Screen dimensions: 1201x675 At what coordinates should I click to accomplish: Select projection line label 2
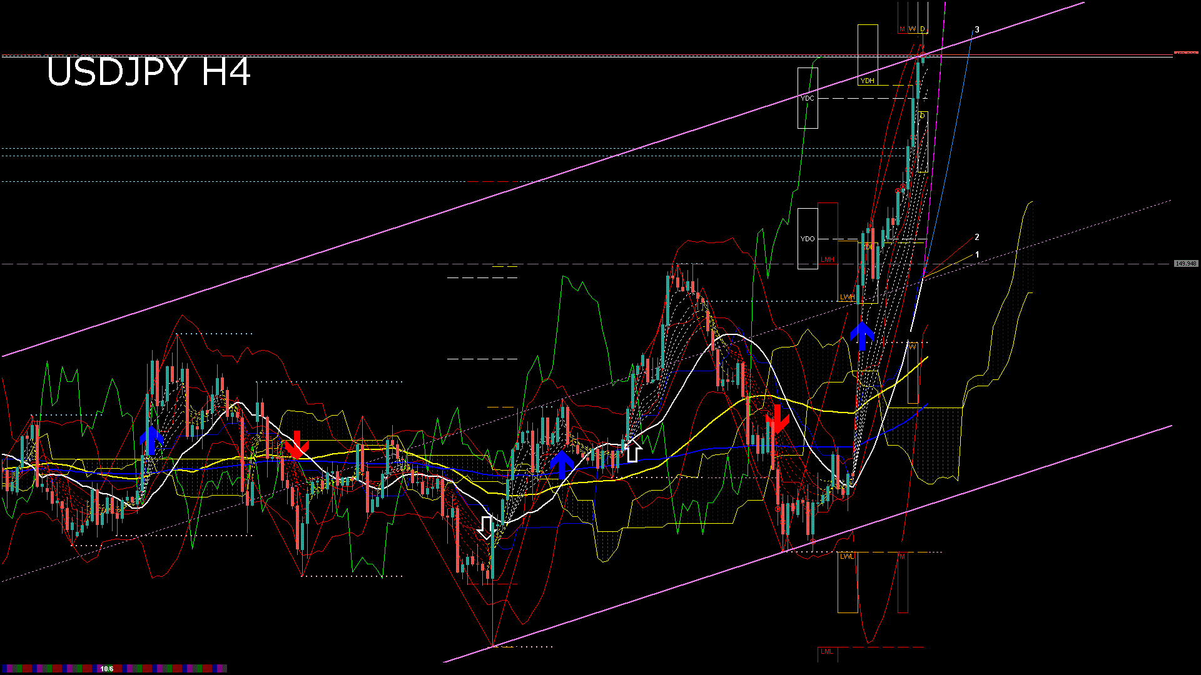click(x=977, y=237)
